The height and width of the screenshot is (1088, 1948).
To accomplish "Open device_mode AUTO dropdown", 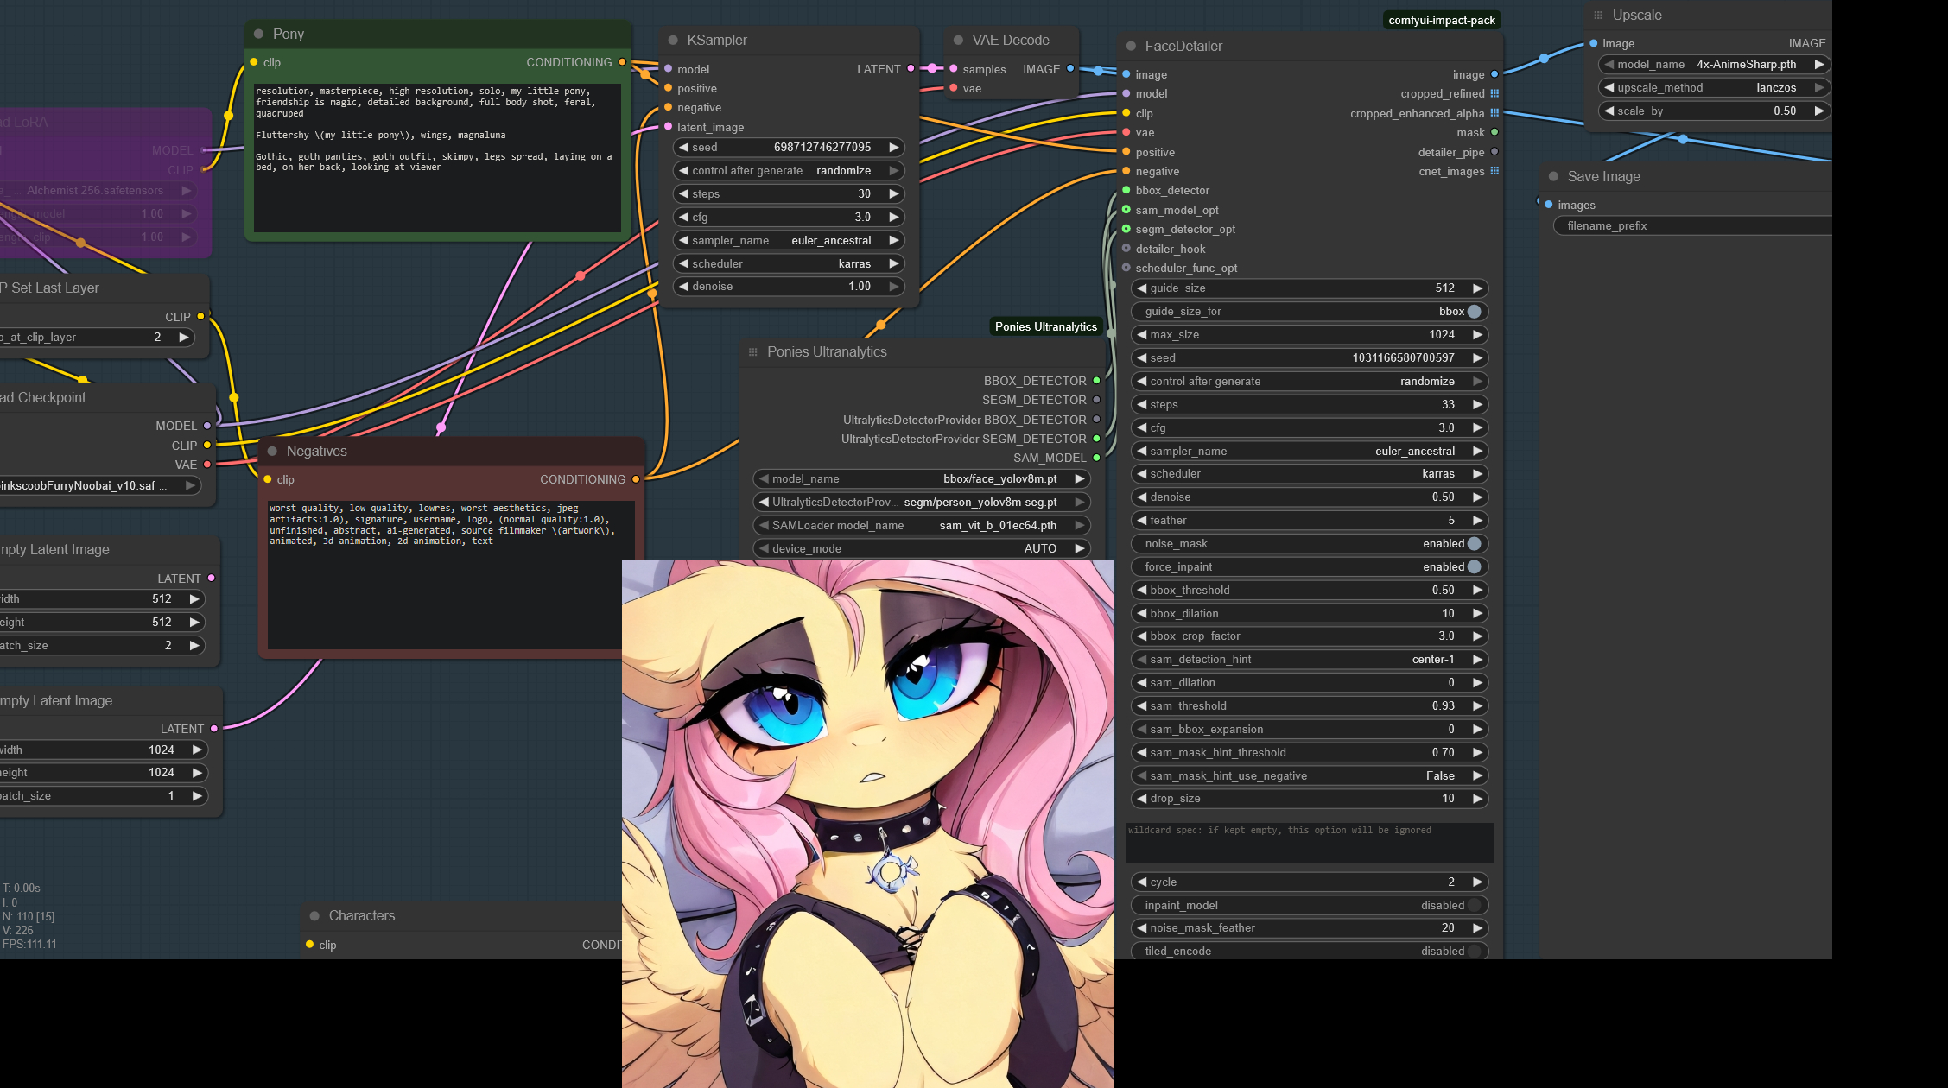I will (x=922, y=549).
